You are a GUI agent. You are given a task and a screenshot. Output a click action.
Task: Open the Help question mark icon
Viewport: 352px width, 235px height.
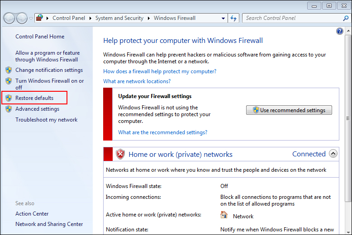(340, 31)
